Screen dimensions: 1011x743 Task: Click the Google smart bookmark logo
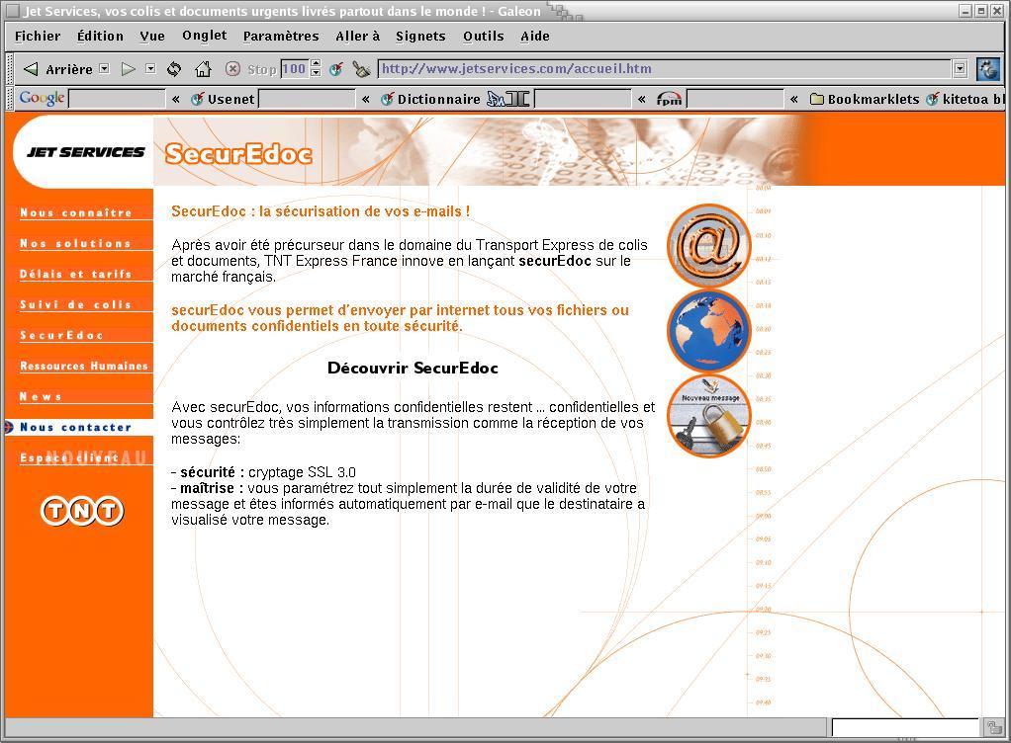coord(42,98)
